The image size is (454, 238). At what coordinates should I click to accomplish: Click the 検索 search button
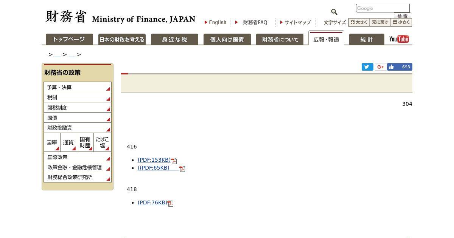click(x=402, y=16)
